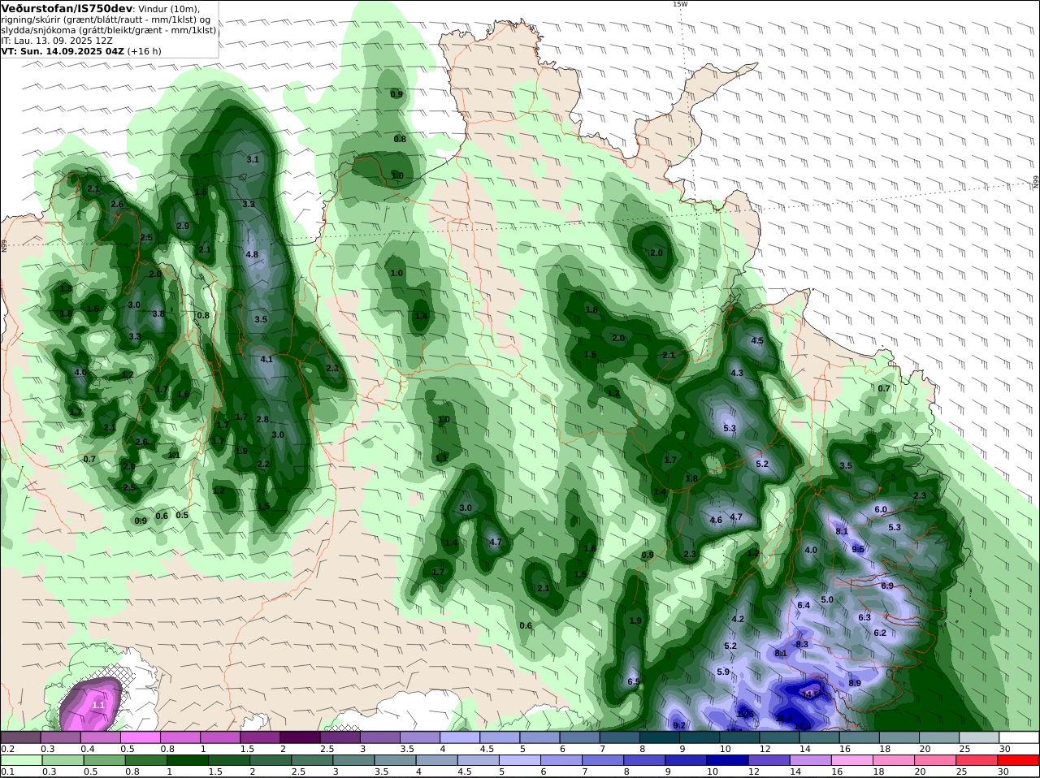The image size is (1040, 778).
Task: Click the 4.3 precipitation value on the map
Action: (737, 373)
